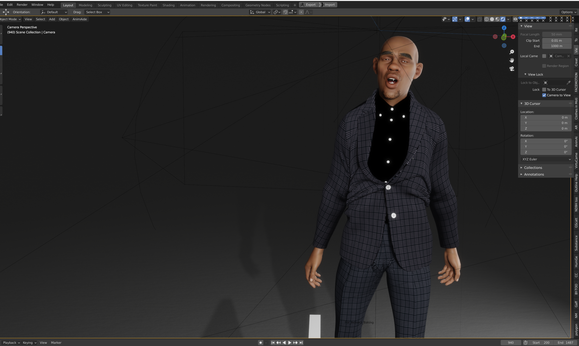Image resolution: width=579 pixels, height=346 pixels.
Task: Toggle the viewport gizmos button
Action: pos(455,19)
